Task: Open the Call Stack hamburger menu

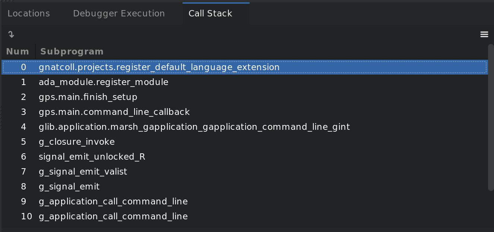Action: pos(484,34)
